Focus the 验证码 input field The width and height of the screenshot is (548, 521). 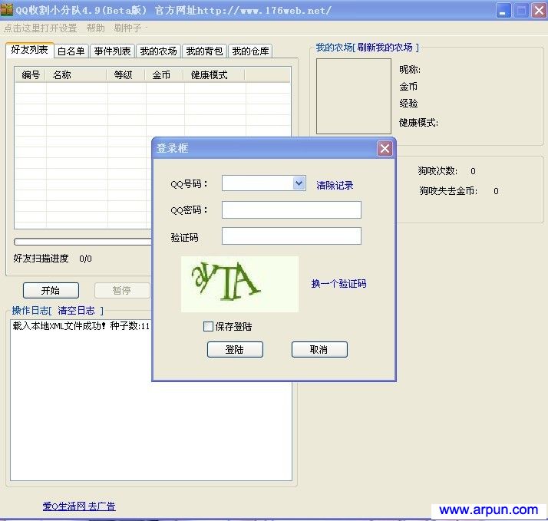(292, 236)
